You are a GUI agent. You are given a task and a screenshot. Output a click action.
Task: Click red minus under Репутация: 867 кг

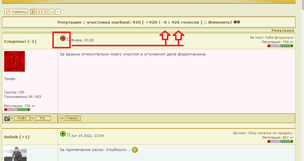pos(269,142)
